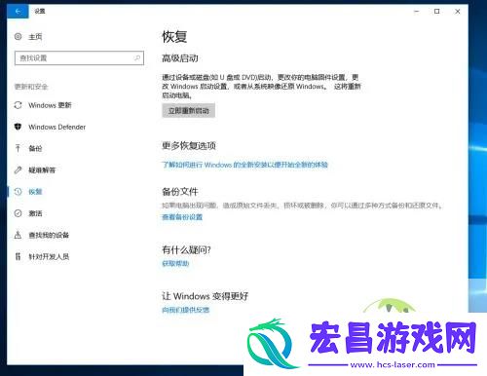The width and height of the screenshot is (487, 376).
Task: Maximize the settings window
Action: [437, 12]
